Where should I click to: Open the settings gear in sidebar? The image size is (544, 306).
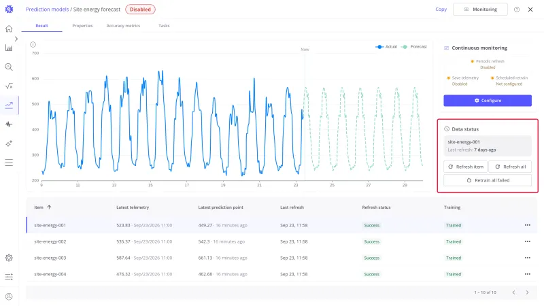(x=9, y=258)
